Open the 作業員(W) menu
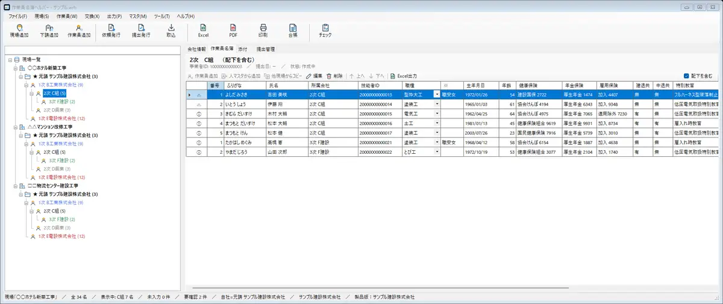Screen dimensions: 723x304 tap(67, 16)
